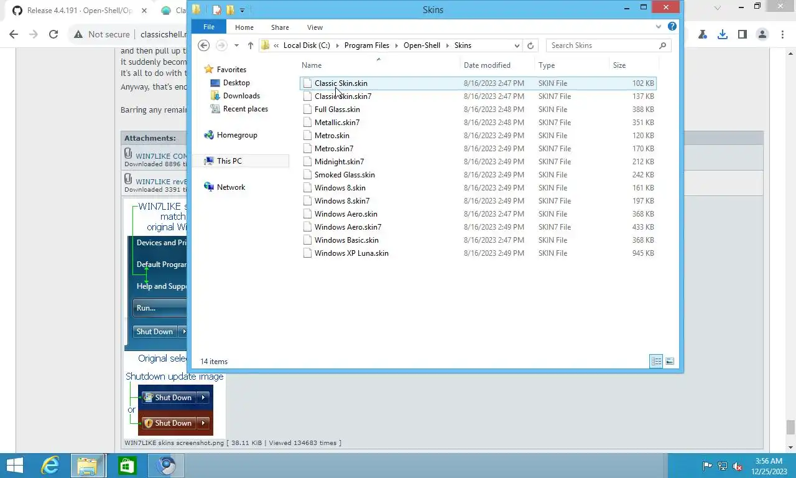This screenshot has height=478, width=796.
Task: Click Open-Shell in breadcrumb path
Action: pyautogui.click(x=422, y=45)
